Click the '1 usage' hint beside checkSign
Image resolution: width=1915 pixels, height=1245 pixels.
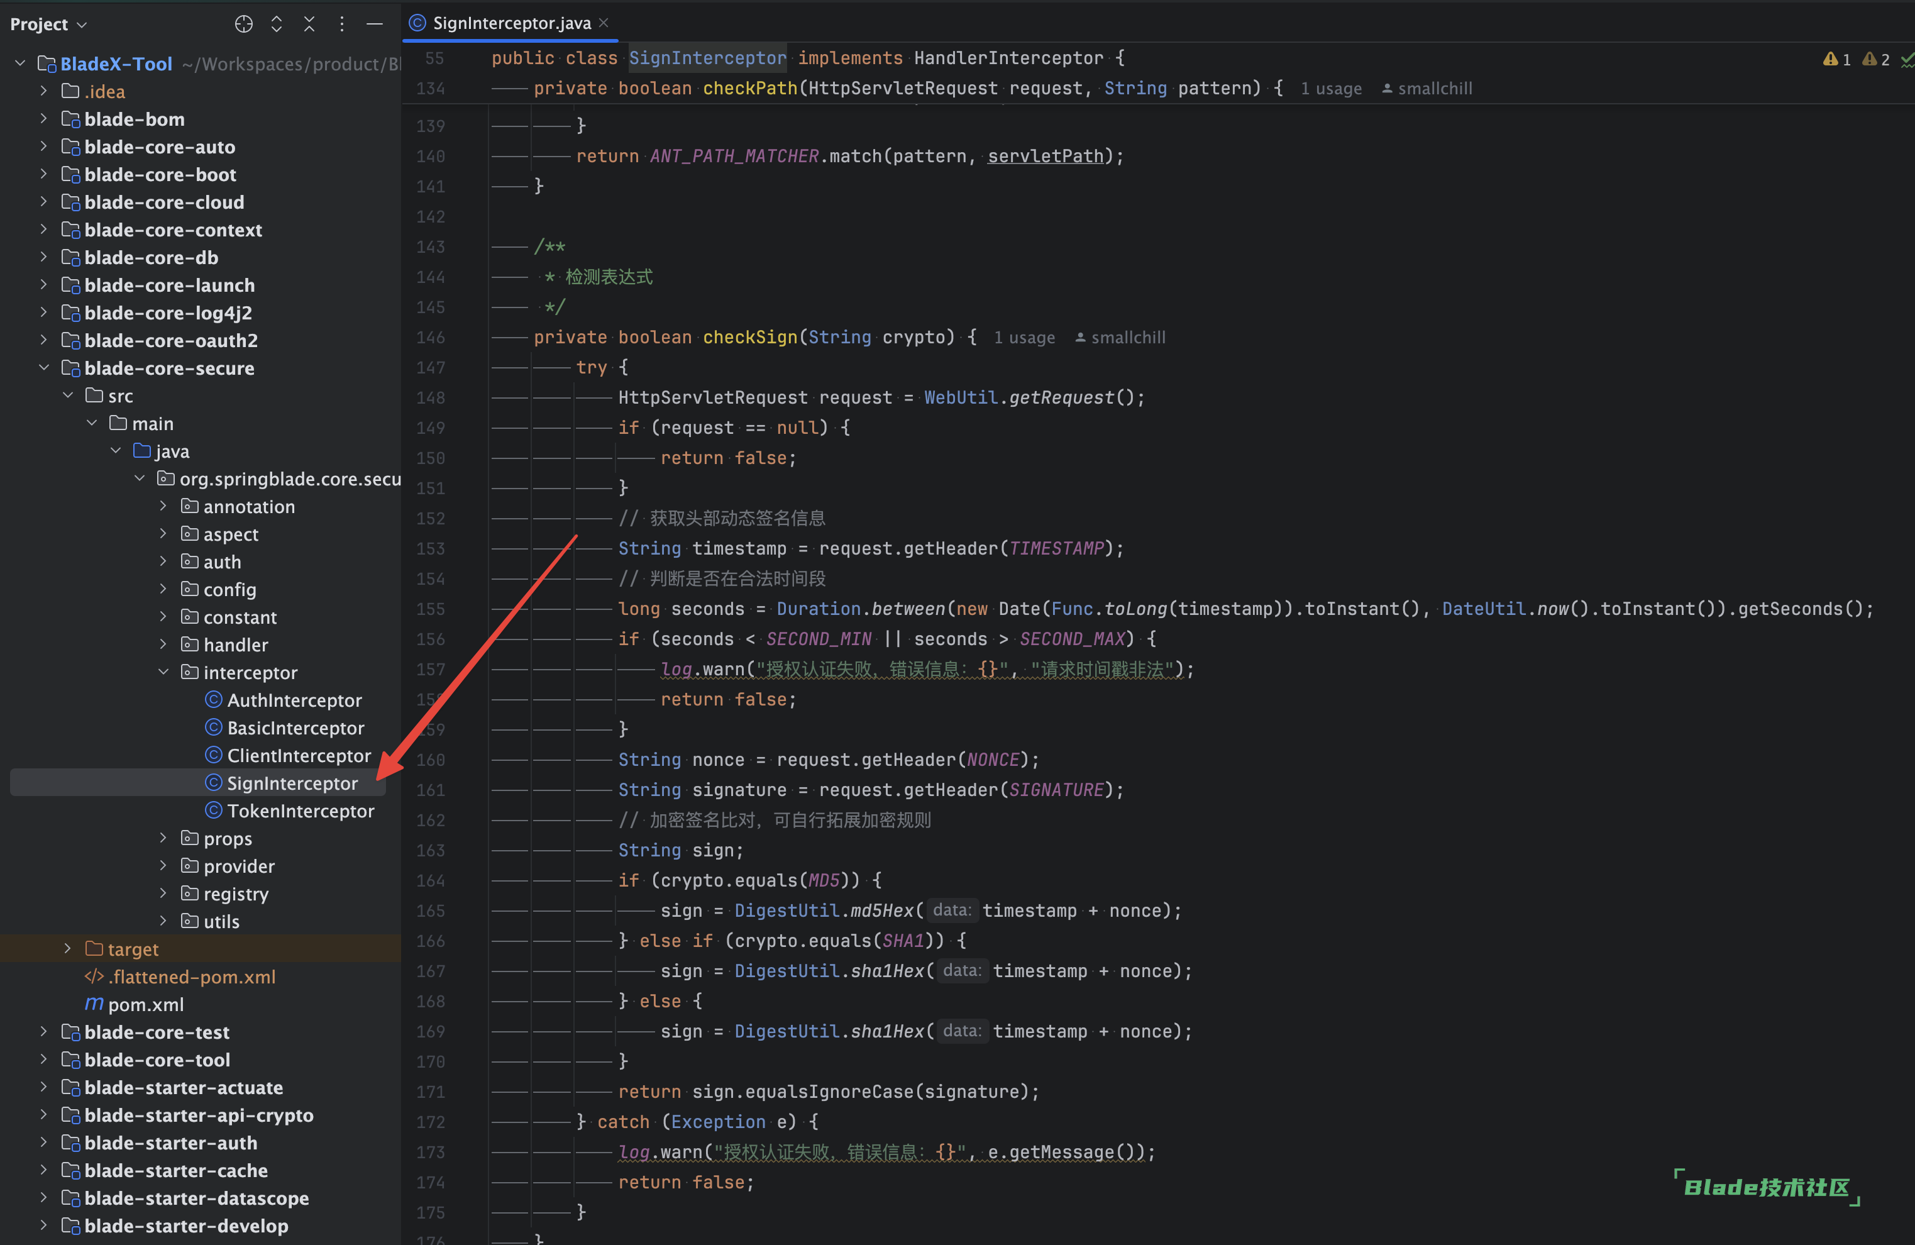pos(1024,337)
